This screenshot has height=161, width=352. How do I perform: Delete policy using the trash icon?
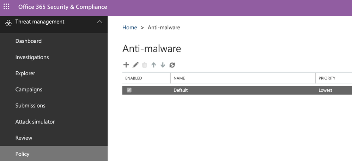(145, 65)
